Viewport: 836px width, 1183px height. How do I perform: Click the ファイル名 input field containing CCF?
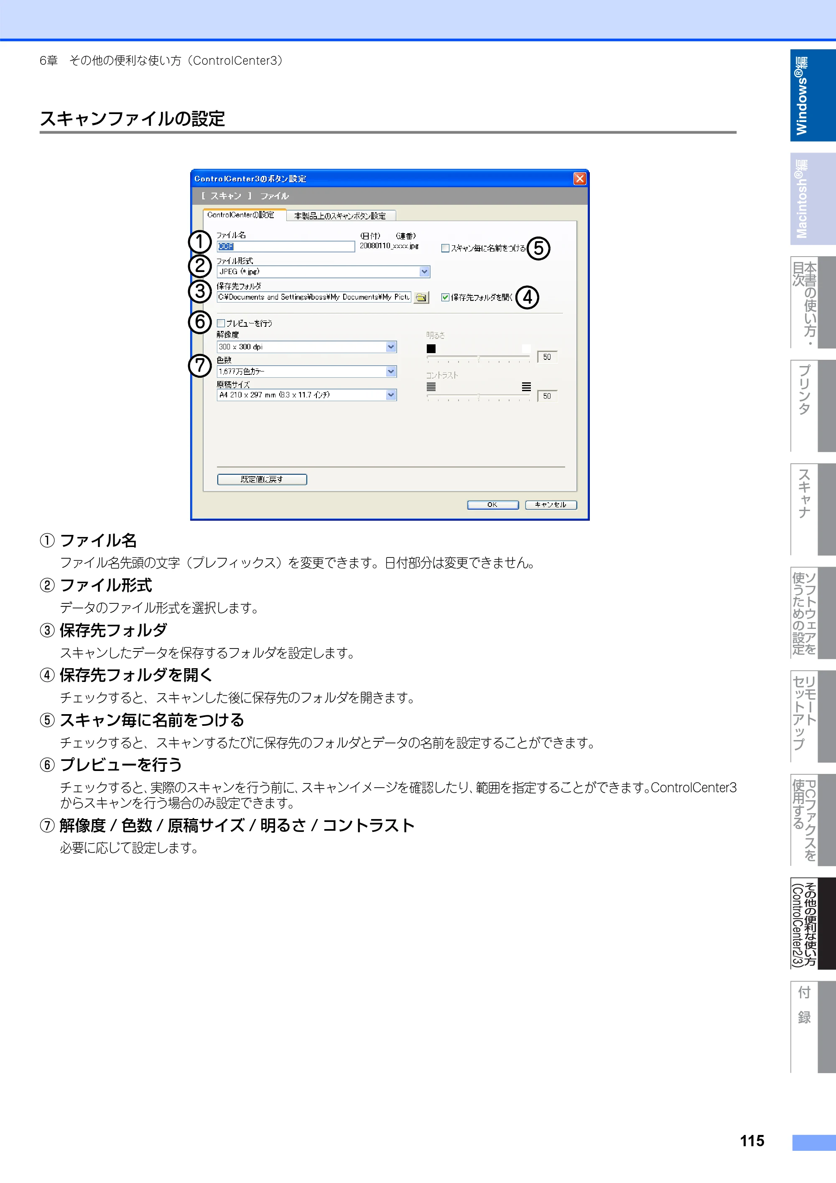coord(285,247)
